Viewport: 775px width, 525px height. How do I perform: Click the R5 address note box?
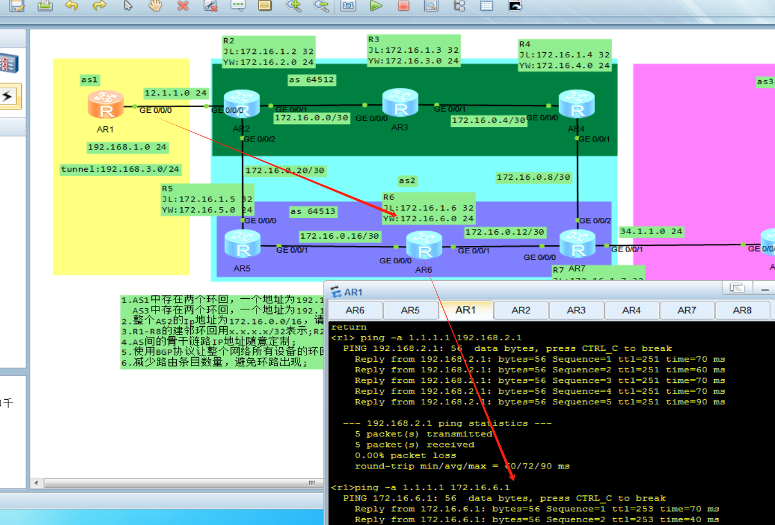tap(208, 199)
